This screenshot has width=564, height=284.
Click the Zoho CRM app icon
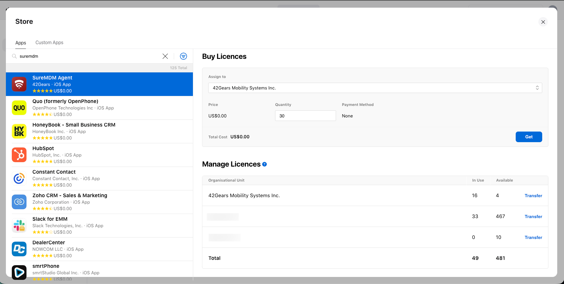(19, 202)
